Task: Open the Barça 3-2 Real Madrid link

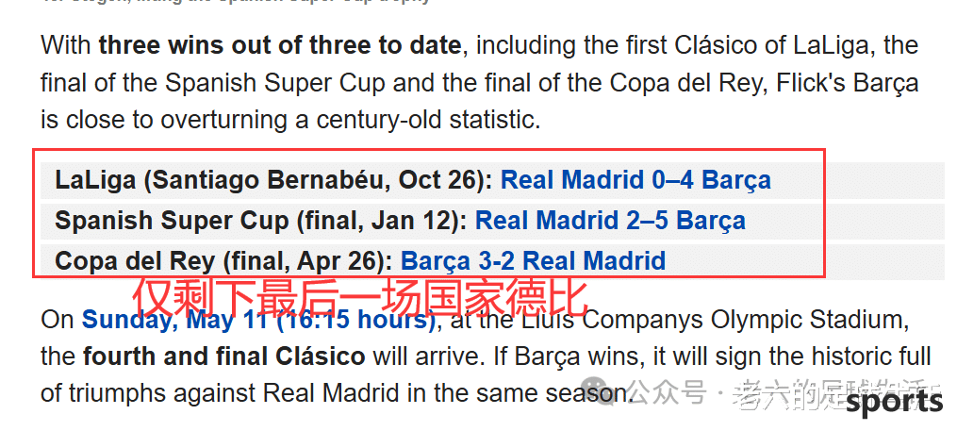Action: (x=533, y=260)
